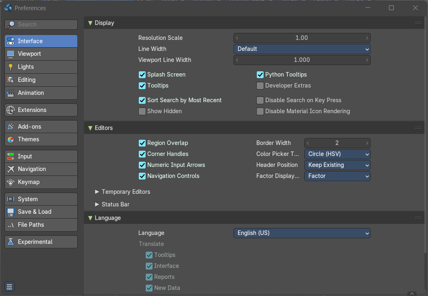Viewport: 428px width, 296px height.
Task: Decrease Border Width with left arrow
Action: coord(308,143)
